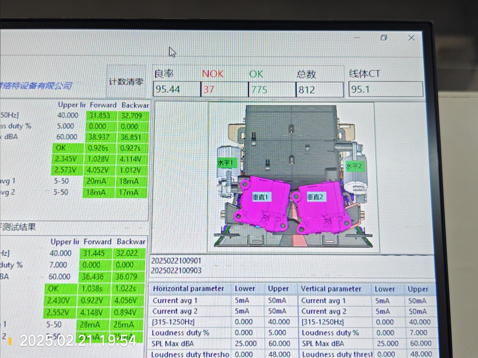Image resolution: width=478 pixels, height=358 pixels.
Task: Click the 水平2 label on the diagram
Action: tap(354, 166)
